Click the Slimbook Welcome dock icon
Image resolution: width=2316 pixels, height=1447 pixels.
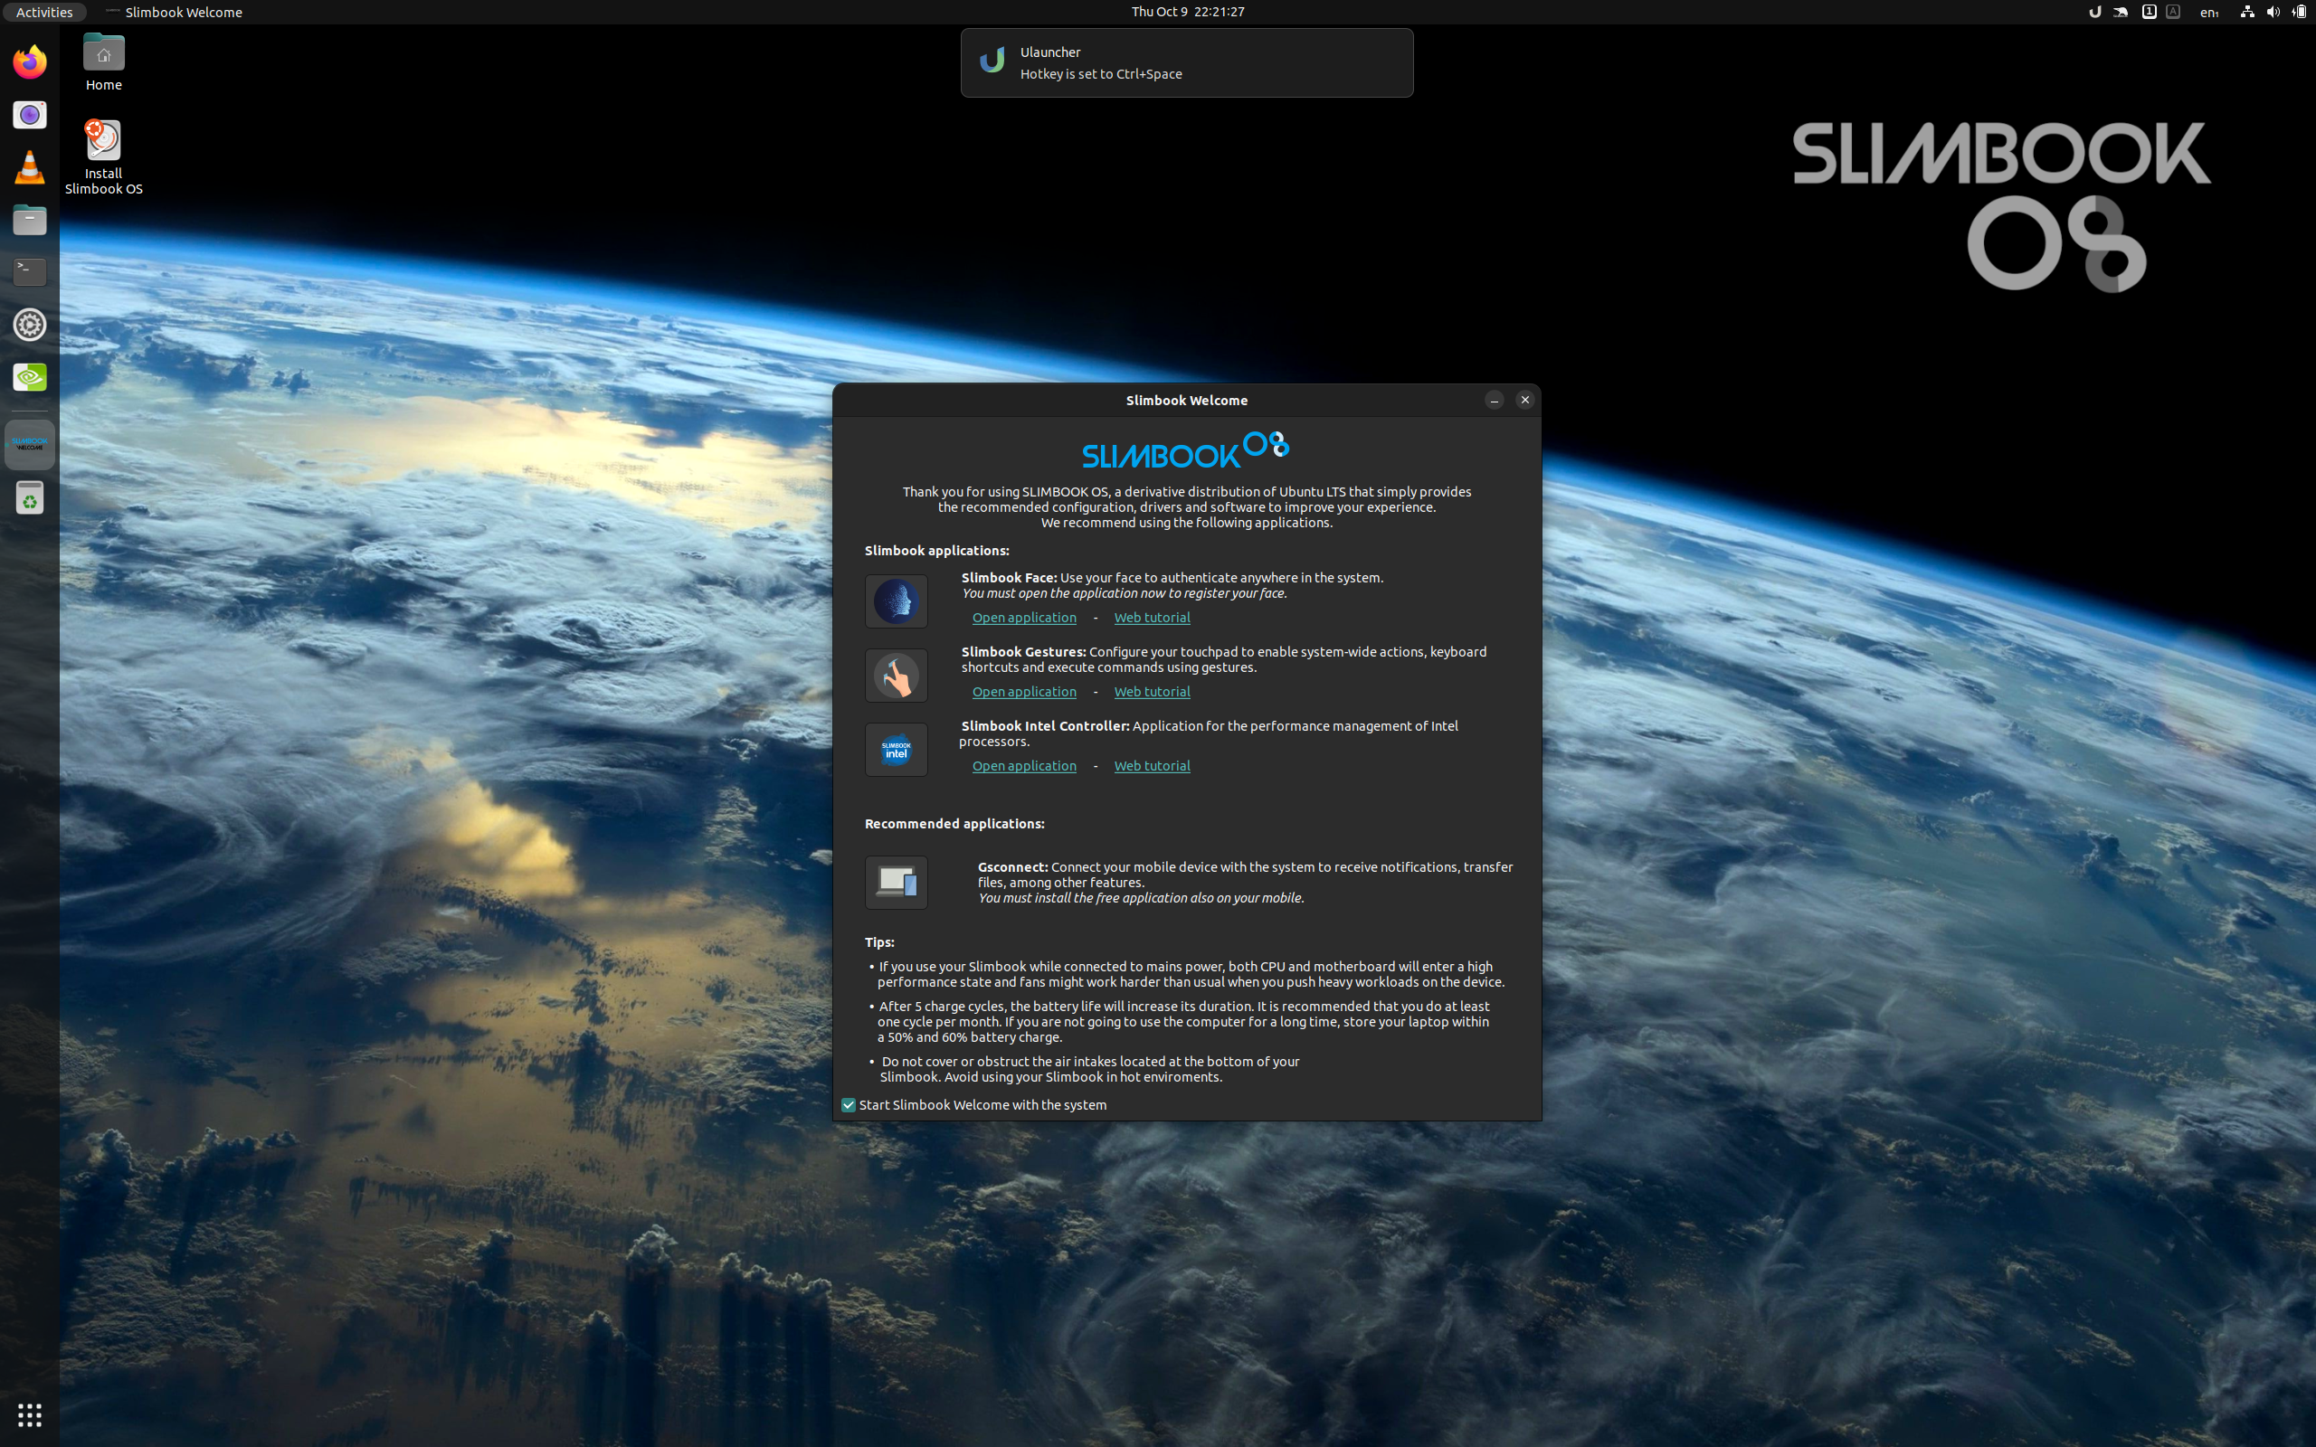pyautogui.click(x=30, y=445)
